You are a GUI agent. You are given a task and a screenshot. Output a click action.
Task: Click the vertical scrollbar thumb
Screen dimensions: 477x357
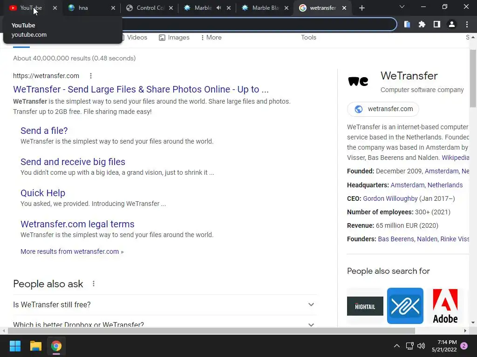pyautogui.click(x=473, y=78)
